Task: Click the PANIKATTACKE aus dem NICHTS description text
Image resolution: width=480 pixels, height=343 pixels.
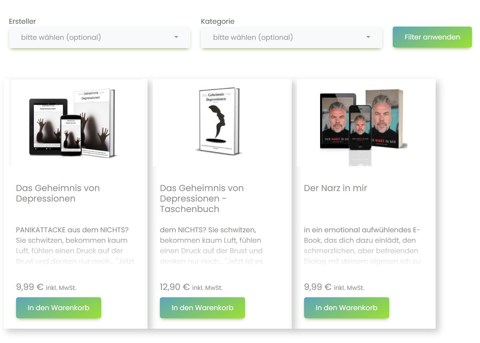Action: tap(75, 246)
